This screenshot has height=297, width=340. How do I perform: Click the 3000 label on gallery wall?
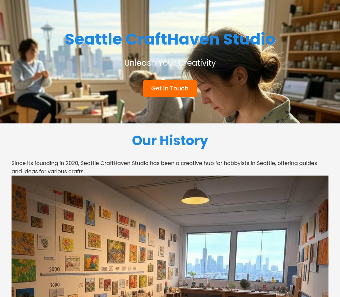(x=54, y=269)
